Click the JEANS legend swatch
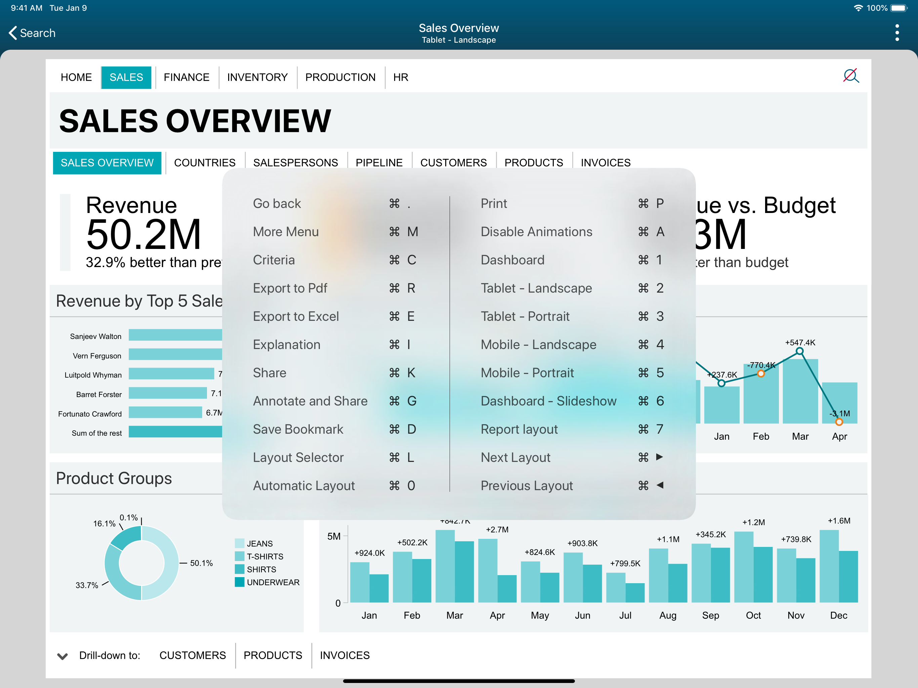918x688 pixels. pyautogui.click(x=240, y=543)
